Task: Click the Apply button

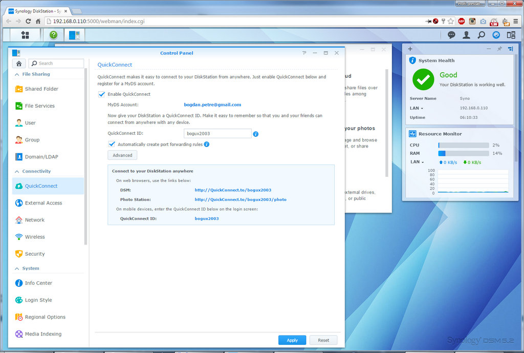Action: [x=292, y=340]
